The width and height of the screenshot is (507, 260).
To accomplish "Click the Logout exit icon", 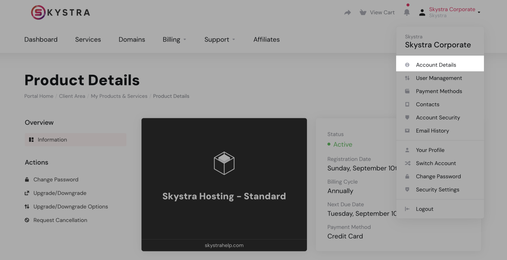I will pyautogui.click(x=407, y=209).
